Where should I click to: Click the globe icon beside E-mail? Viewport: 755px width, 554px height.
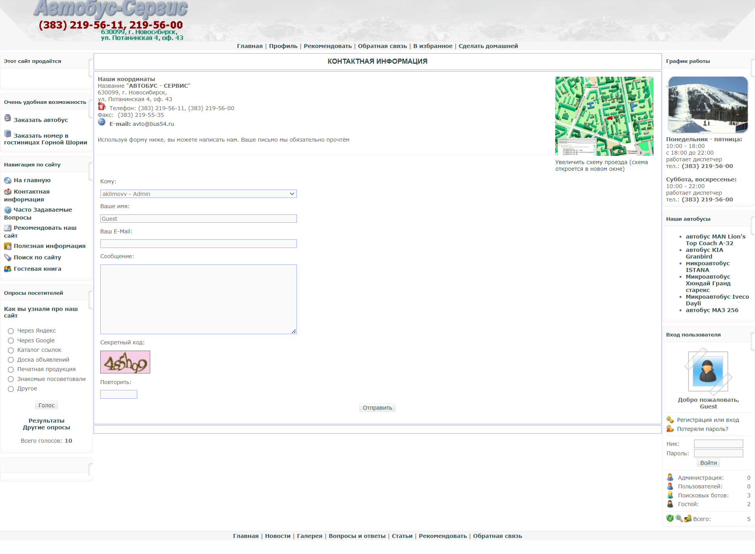pos(102,122)
